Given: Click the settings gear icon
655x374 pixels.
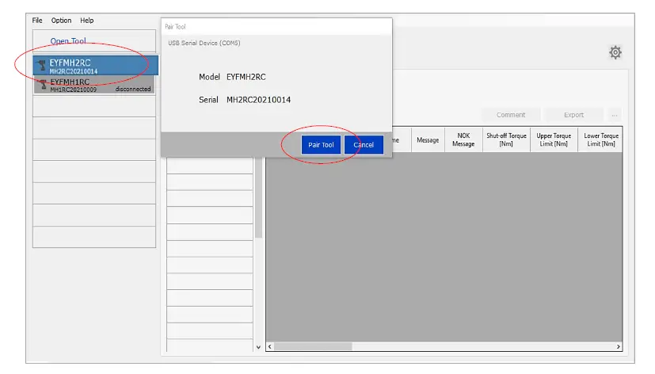Looking at the screenshot, I should (x=615, y=52).
